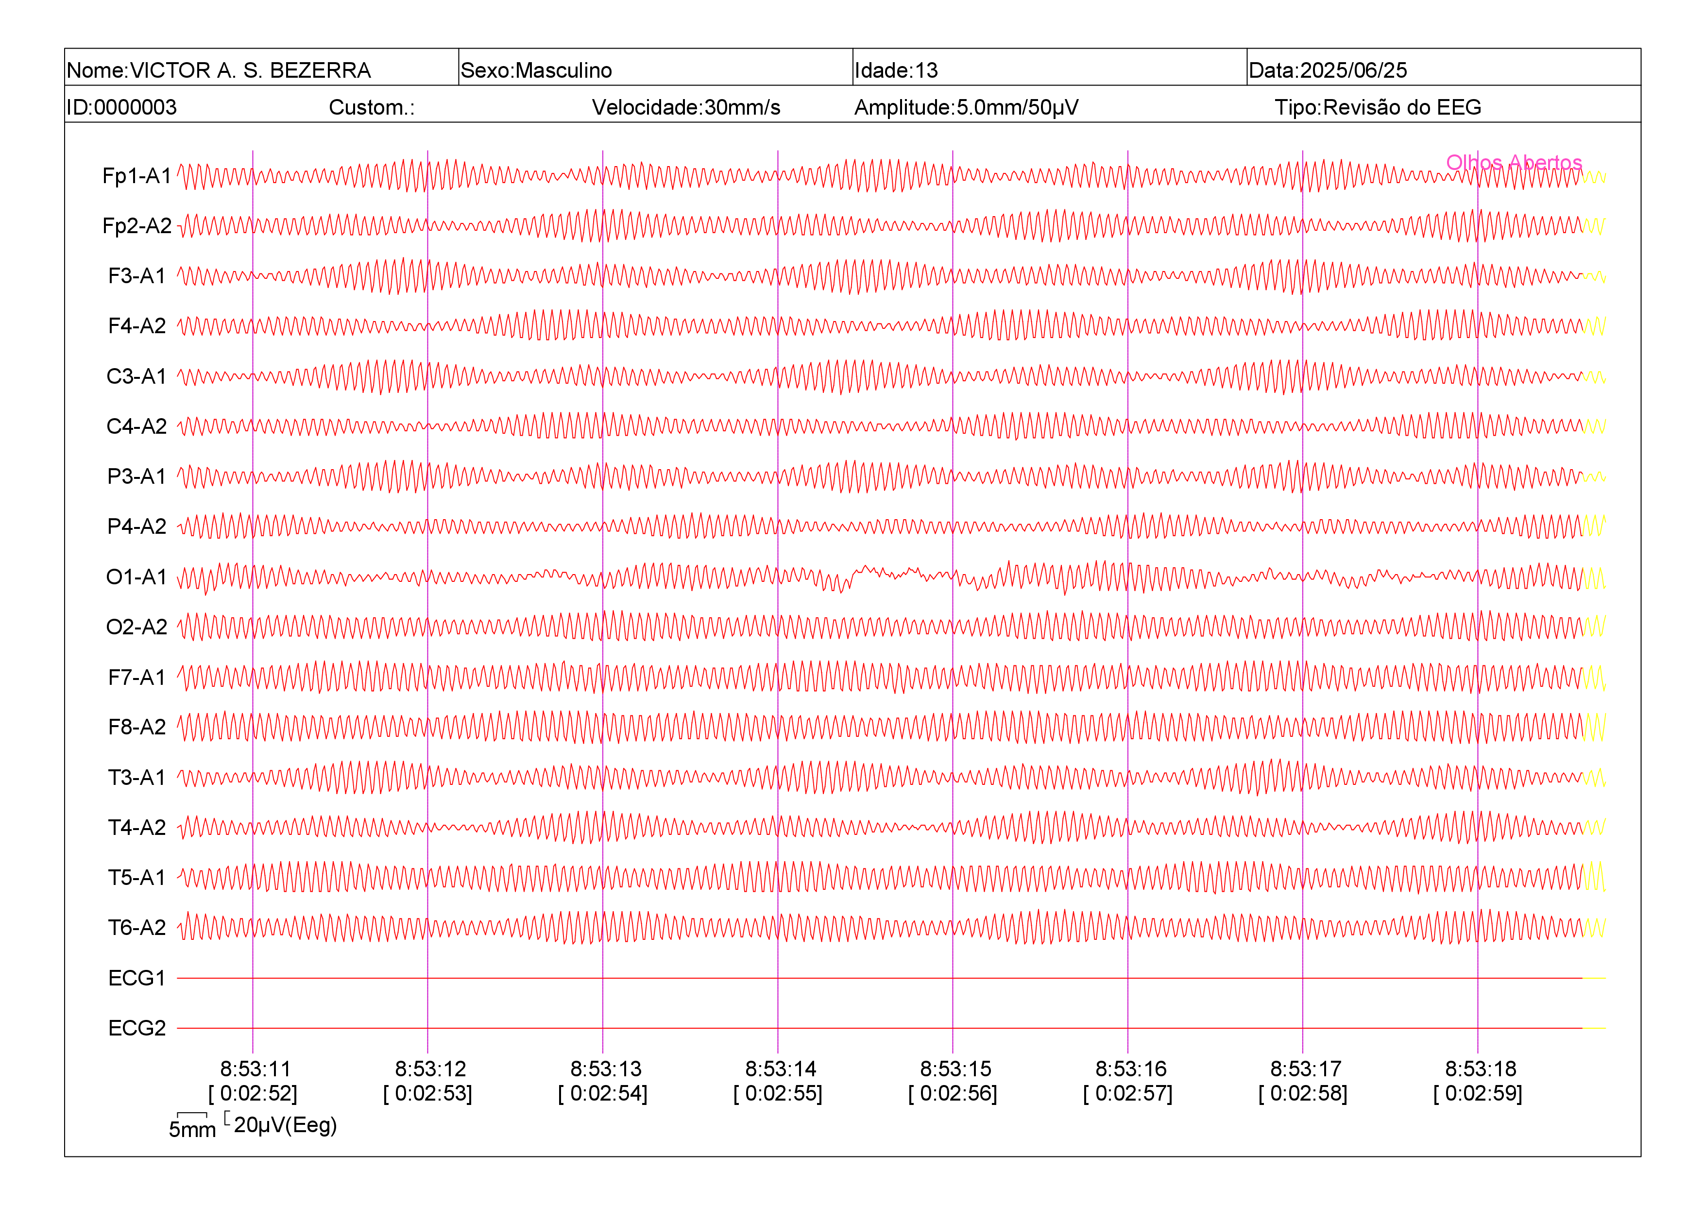Screen dimensions: 1704x1205
Task: Click the elapsed time '[ 0:02:54]'
Action: pyautogui.click(x=603, y=1093)
